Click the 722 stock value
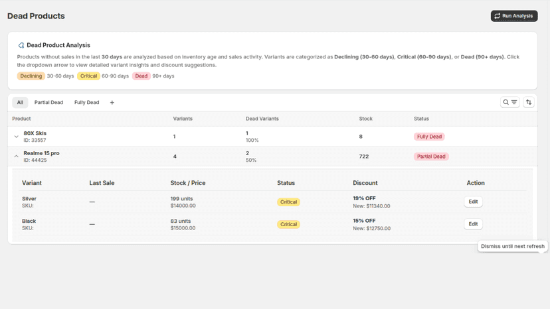The height and width of the screenshot is (309, 550). [364, 156]
